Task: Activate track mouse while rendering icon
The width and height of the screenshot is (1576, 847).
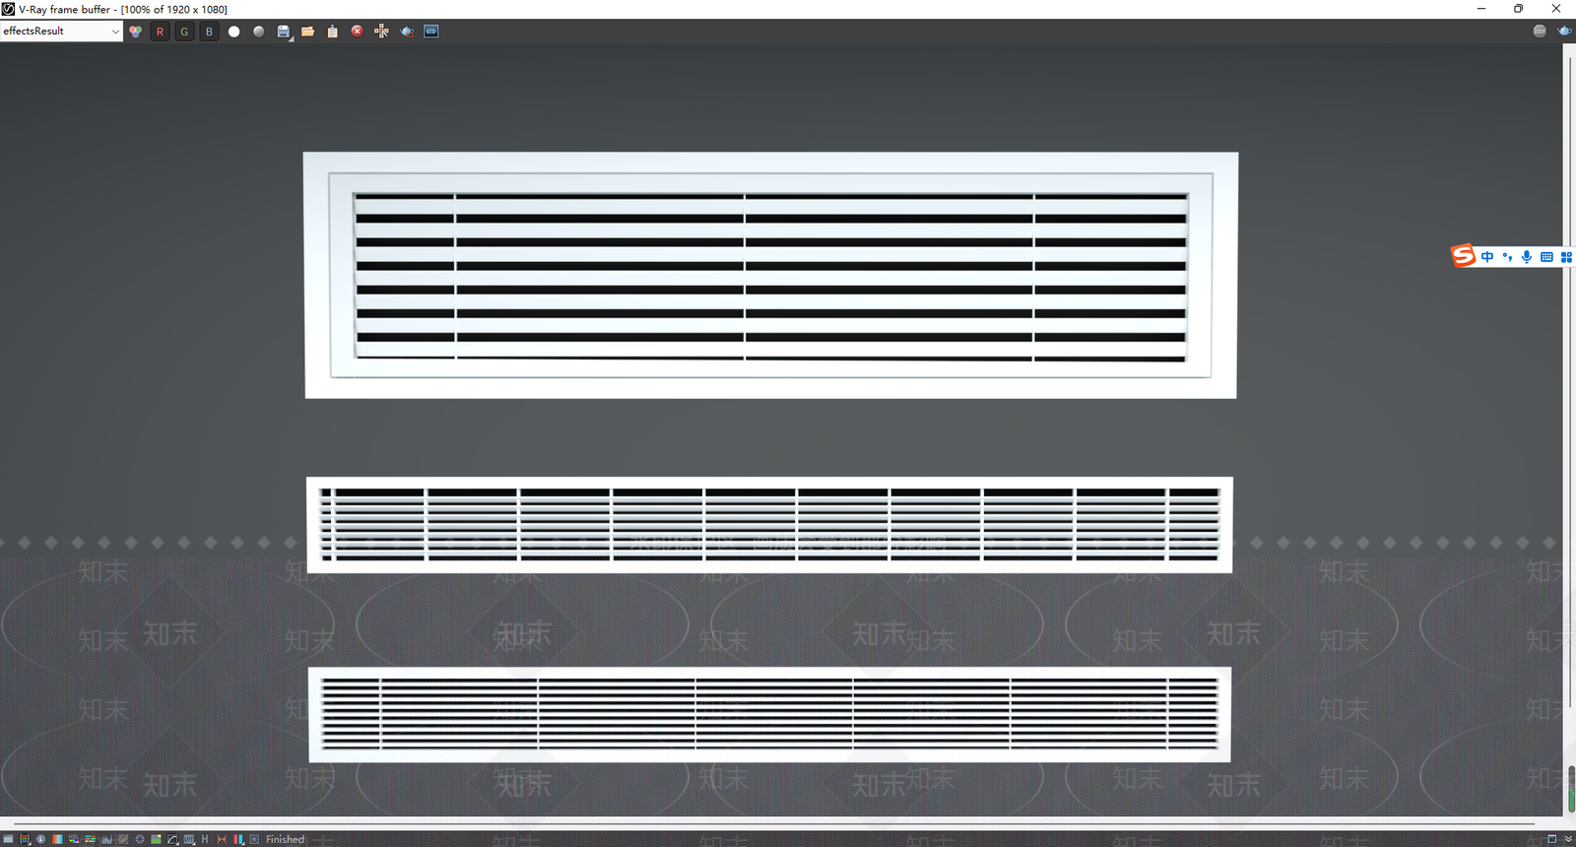Action: click(x=381, y=32)
